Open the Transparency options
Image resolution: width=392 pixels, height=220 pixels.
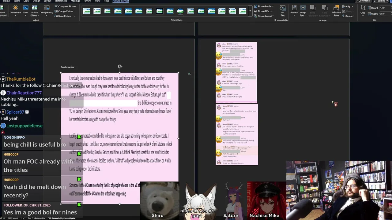pos(47,10)
